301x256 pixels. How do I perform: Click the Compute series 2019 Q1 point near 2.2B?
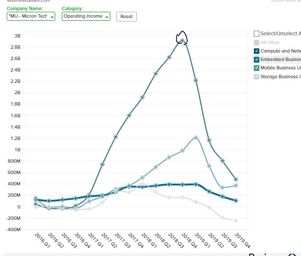(196, 80)
